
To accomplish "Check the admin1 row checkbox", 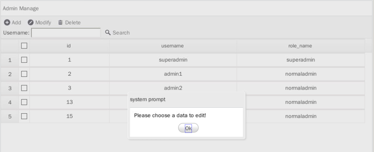I will (x=24, y=74).
